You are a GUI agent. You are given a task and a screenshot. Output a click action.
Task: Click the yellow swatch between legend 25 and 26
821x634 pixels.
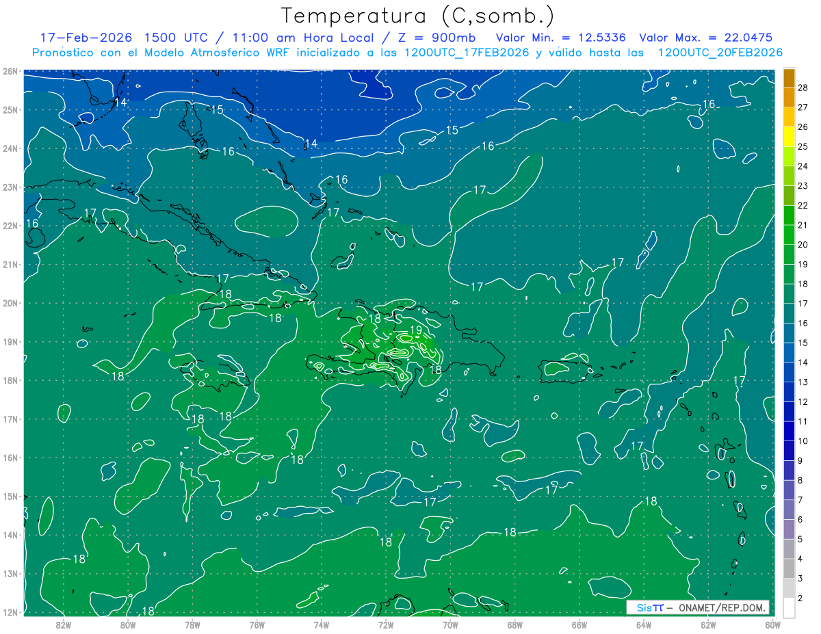[789, 137]
